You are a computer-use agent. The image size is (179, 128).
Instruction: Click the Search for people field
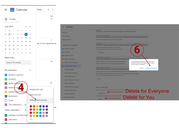18,62
